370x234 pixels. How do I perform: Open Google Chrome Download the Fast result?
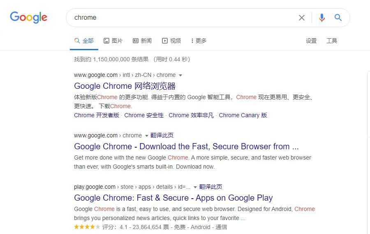pyautogui.click(x=186, y=146)
